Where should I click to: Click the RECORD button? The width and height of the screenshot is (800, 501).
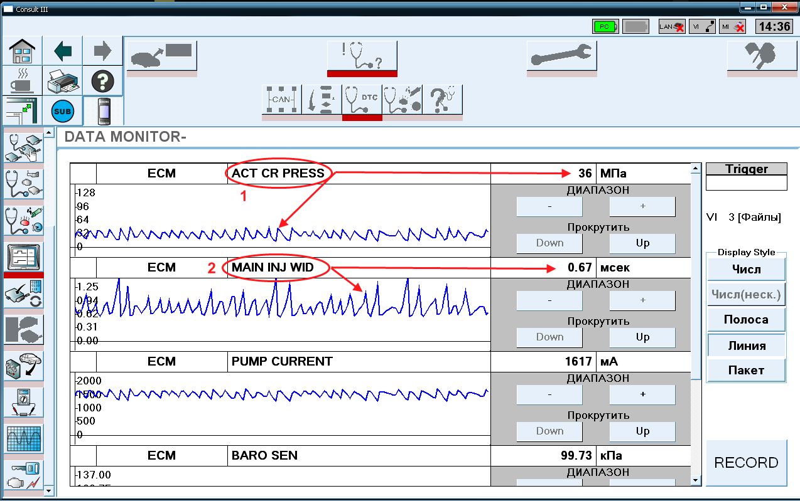pyautogui.click(x=747, y=463)
